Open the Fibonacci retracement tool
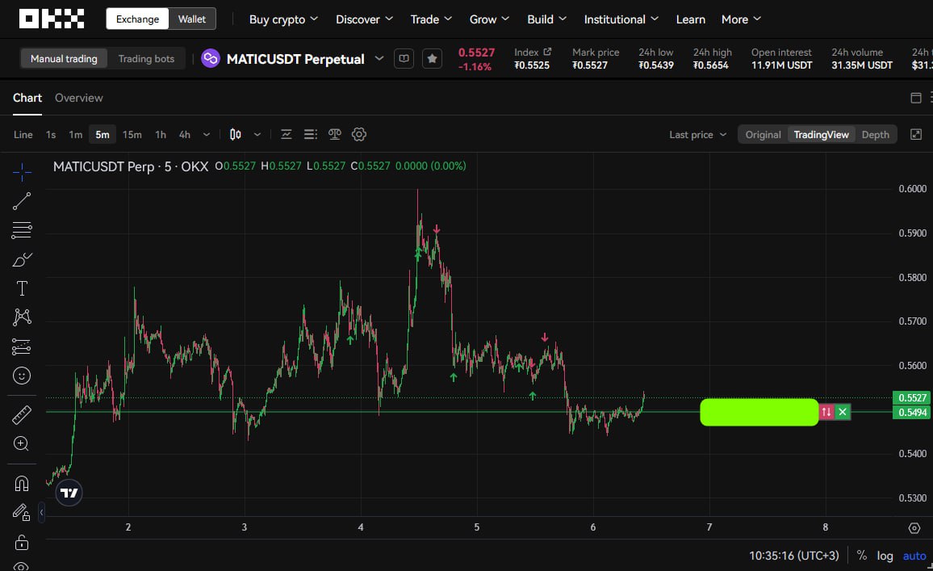Viewport: 933px width, 571px height. tap(22, 230)
